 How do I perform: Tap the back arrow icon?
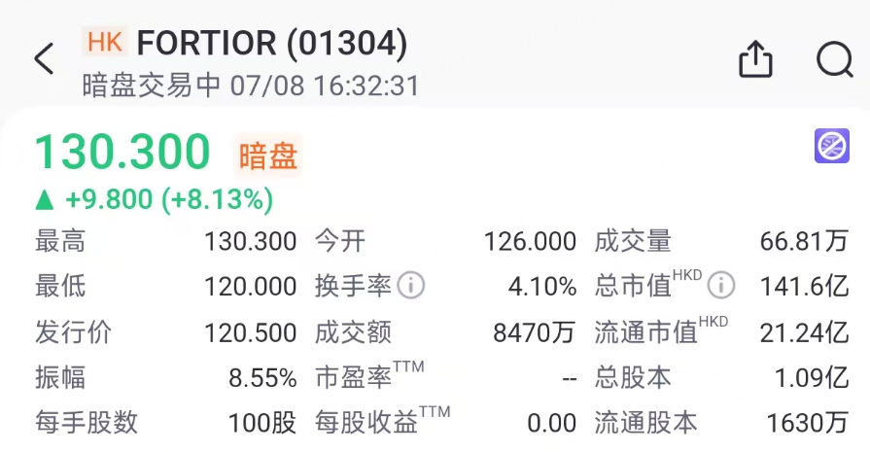(45, 59)
